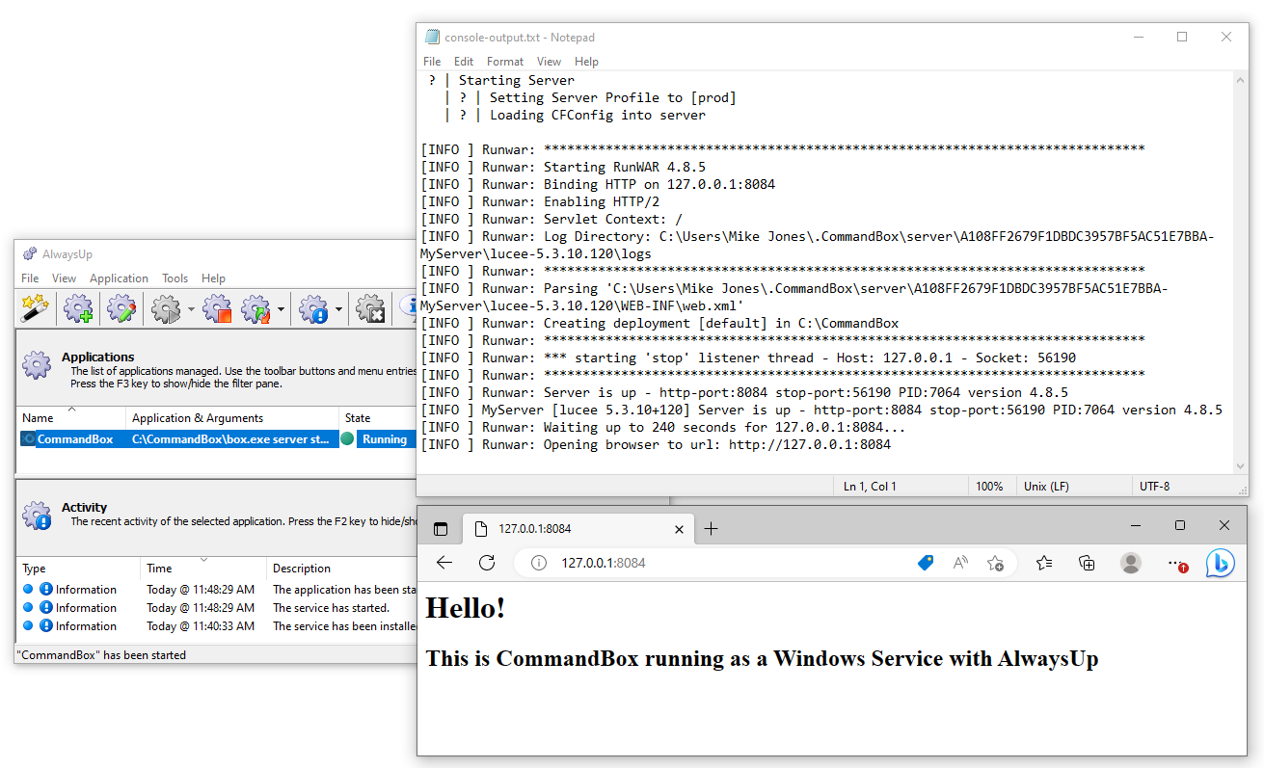Click the Edit Application gear-with-pencil icon
The height and width of the screenshot is (768, 1264).
[121, 309]
